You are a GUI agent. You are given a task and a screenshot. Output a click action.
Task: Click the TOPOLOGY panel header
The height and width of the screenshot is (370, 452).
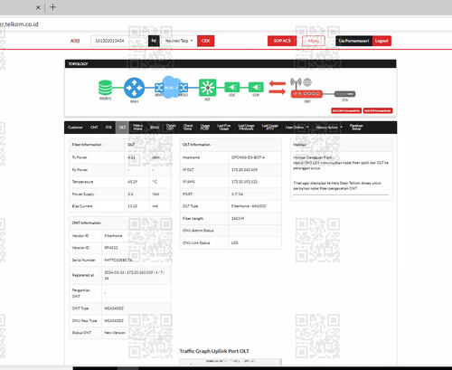click(x=231, y=63)
